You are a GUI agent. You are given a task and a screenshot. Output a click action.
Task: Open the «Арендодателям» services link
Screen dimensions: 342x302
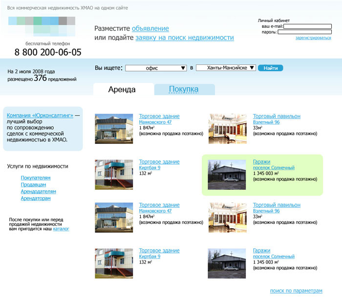(x=38, y=192)
